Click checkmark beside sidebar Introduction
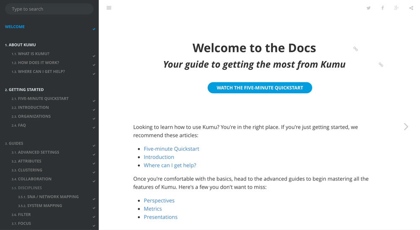 [x=94, y=110]
